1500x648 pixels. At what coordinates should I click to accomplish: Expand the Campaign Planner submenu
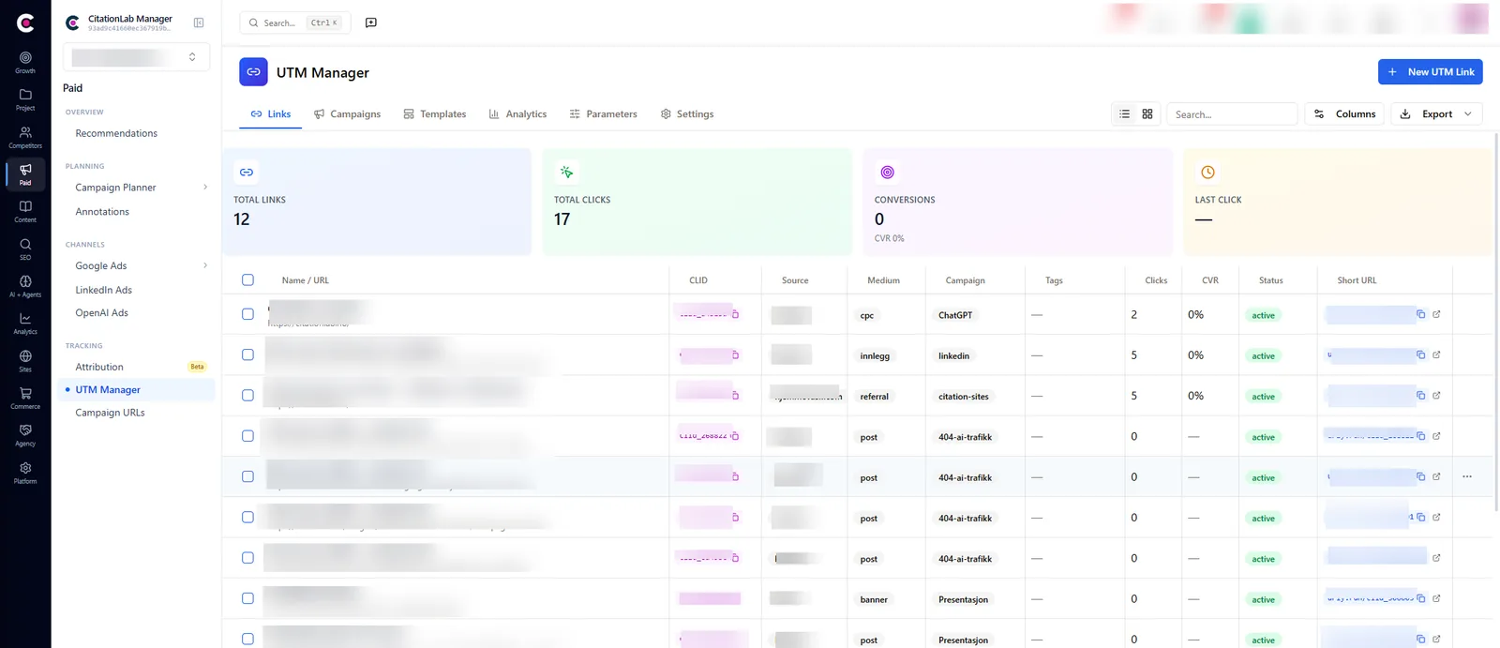tap(205, 188)
